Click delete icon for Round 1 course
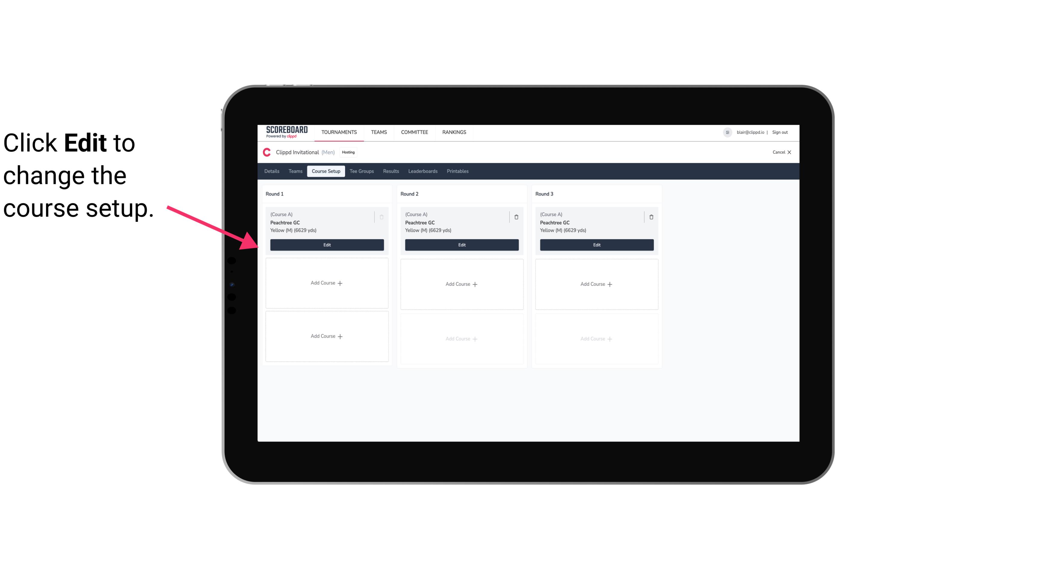 pyautogui.click(x=382, y=216)
